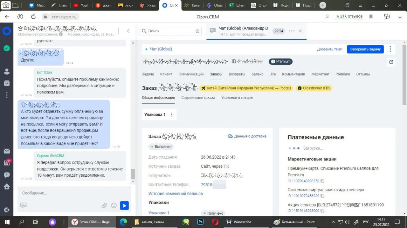407x228 pixels.
Task: Open browser downloads arrow icon
Action: (400, 17)
